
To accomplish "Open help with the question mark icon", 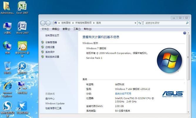I will pos(185,33).
